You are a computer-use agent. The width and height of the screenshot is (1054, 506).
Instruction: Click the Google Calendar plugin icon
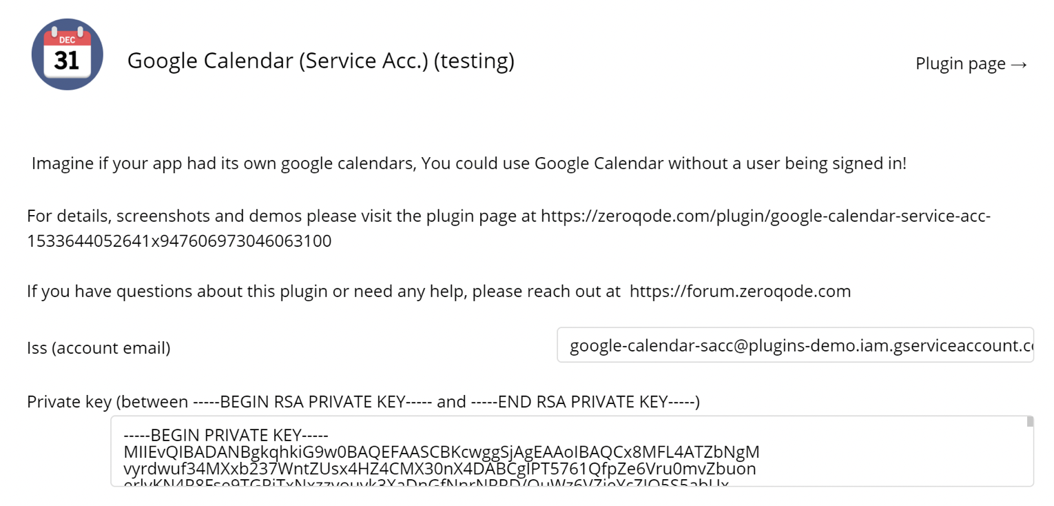(x=67, y=54)
